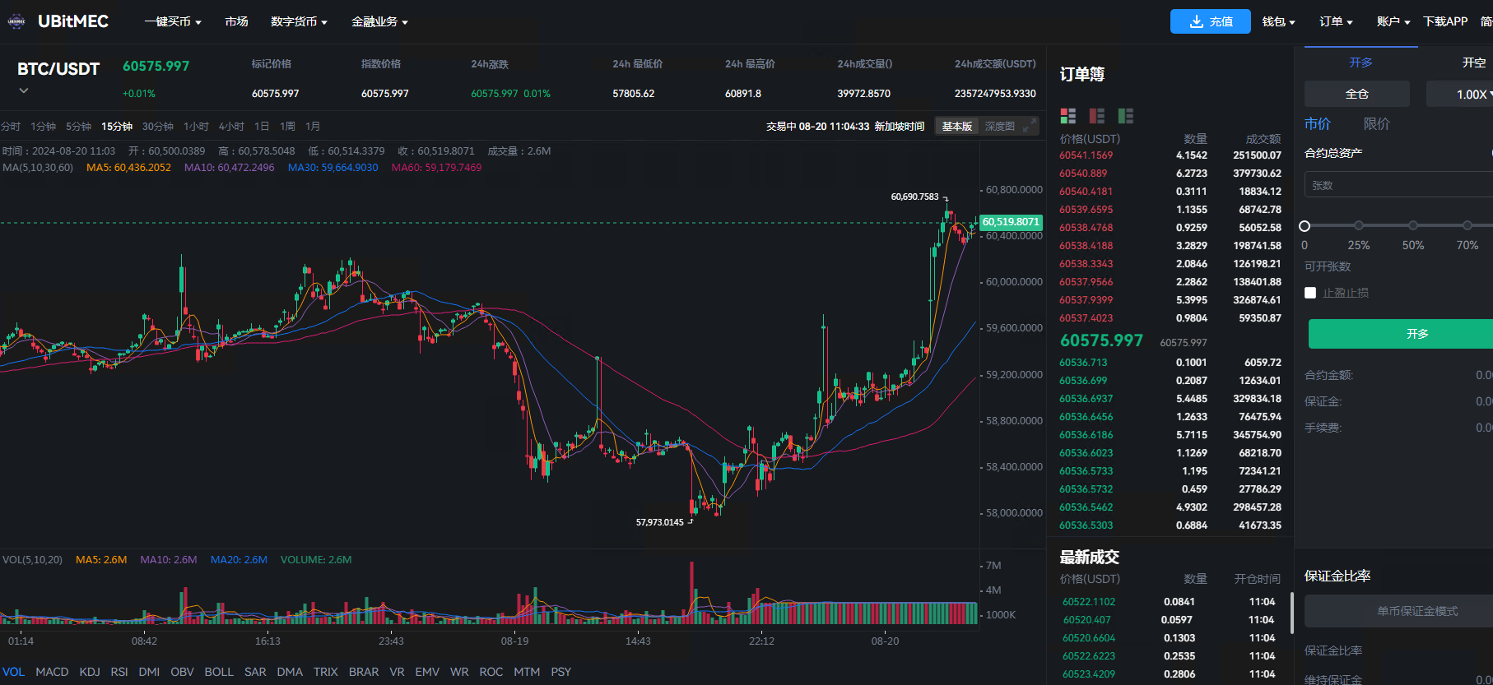Image resolution: width=1493 pixels, height=685 pixels.
Task: Expand the chart to fullscreen
Action: 1029,126
